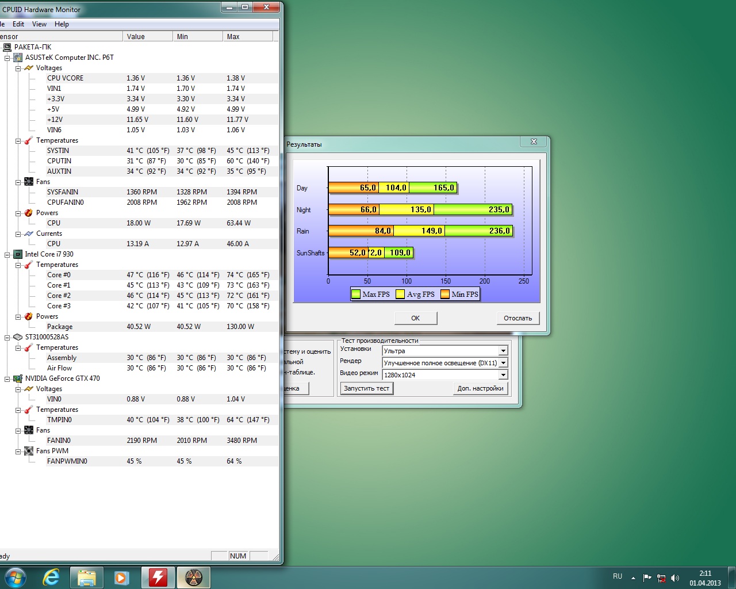Click the РАКЕТА-ПК computer icon

(7, 47)
